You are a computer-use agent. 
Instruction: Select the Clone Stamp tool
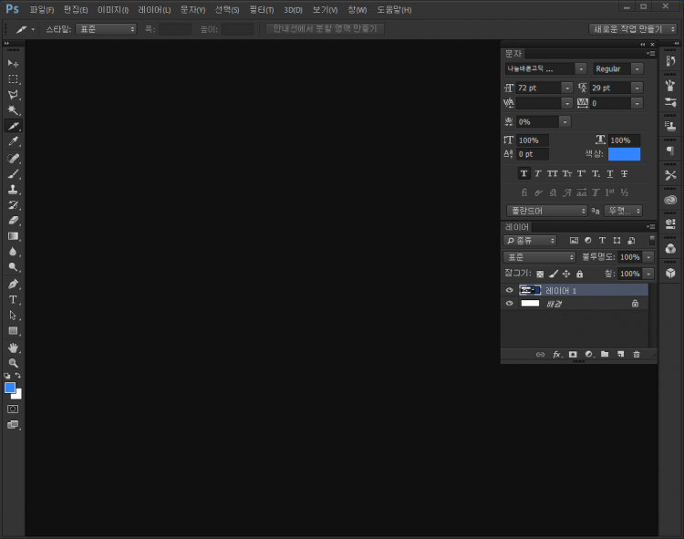(13, 189)
